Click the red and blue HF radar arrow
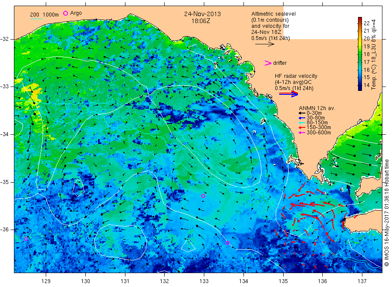Image resolution: width=392 pixels, height=287 pixels. 288,94
